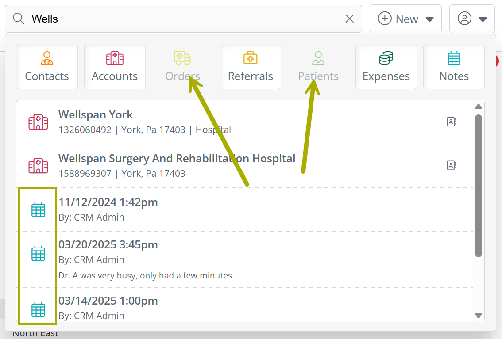Screen dimensions: 502x339
Task: Click the results list scroll up arrow
Action: tap(478, 107)
